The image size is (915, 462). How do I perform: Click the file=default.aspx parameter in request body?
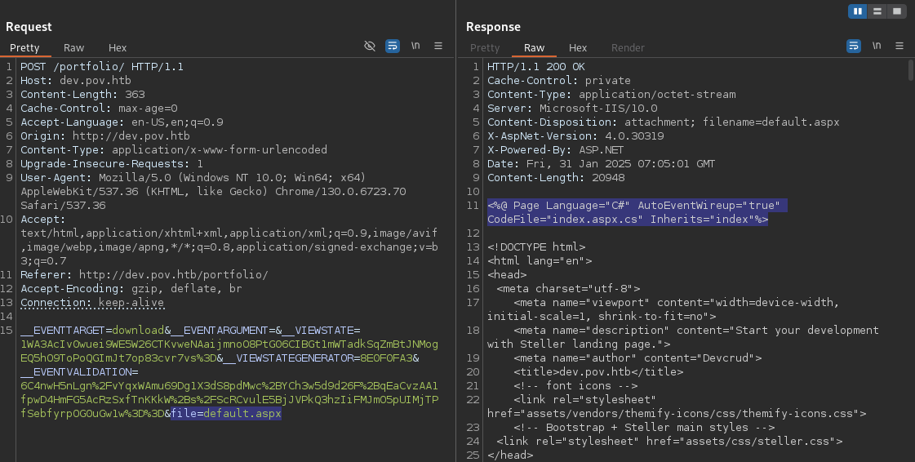(x=226, y=414)
